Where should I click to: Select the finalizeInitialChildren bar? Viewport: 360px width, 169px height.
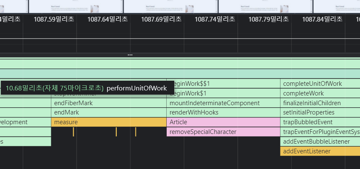pyautogui.click(x=320, y=103)
